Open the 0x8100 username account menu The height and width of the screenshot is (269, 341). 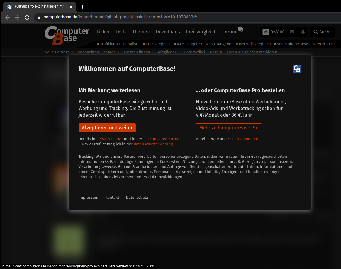(278, 32)
